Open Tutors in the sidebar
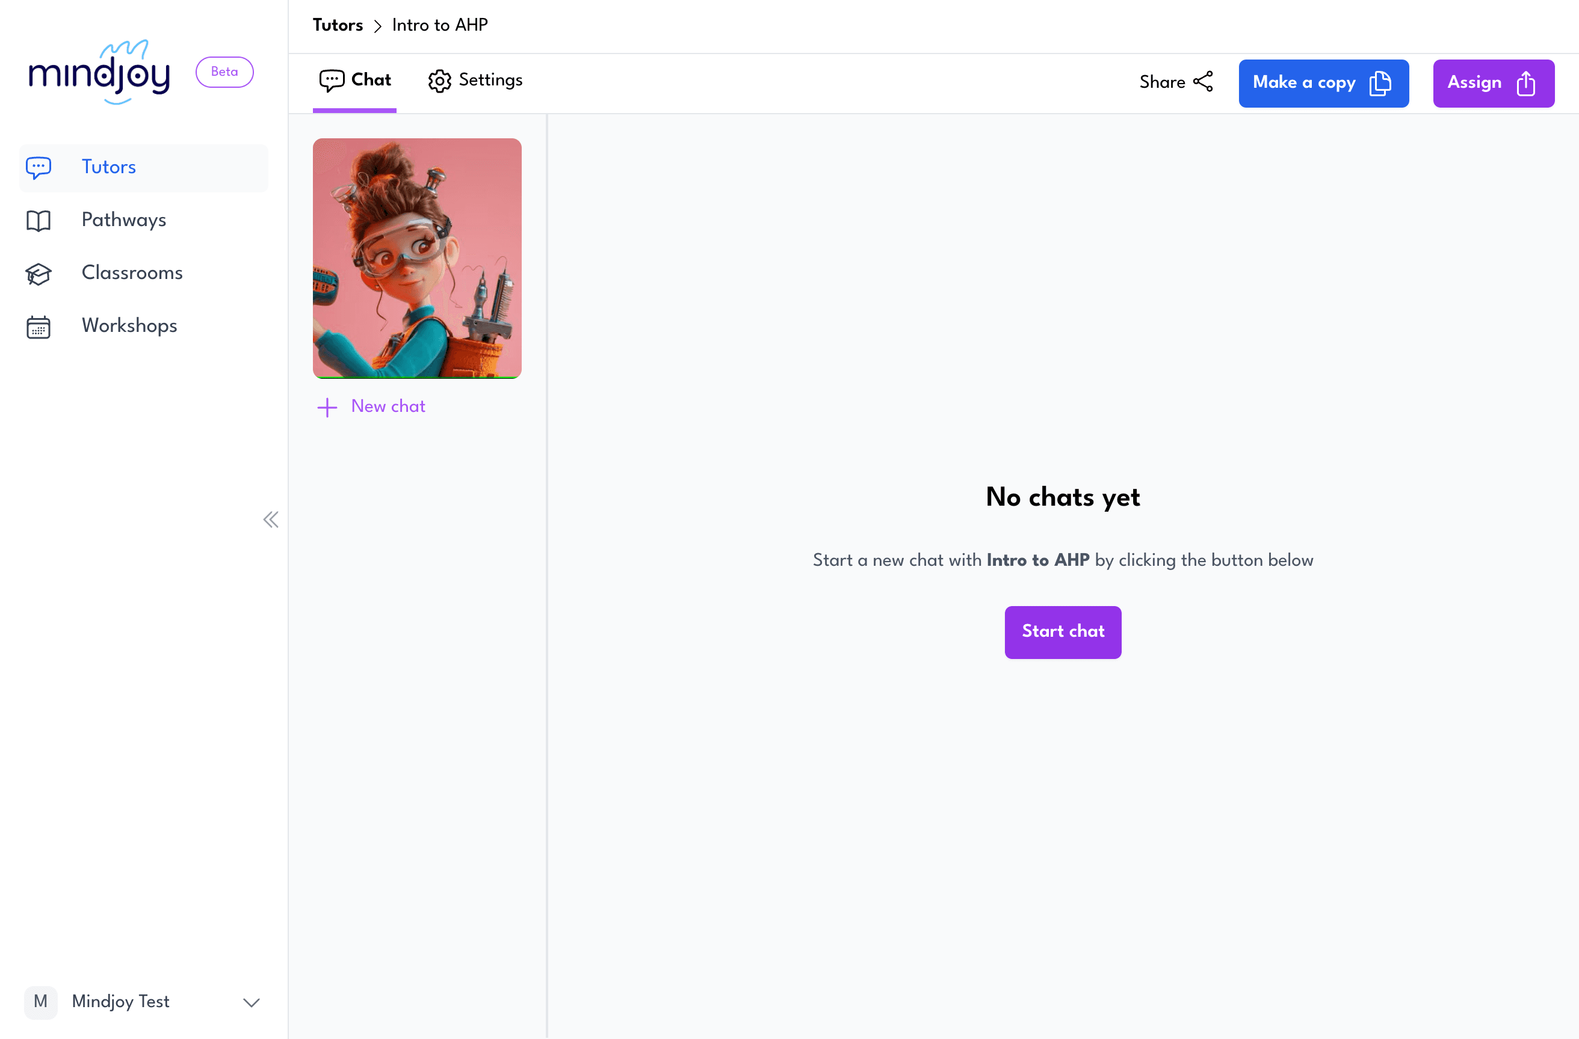The height and width of the screenshot is (1039, 1579). click(143, 167)
